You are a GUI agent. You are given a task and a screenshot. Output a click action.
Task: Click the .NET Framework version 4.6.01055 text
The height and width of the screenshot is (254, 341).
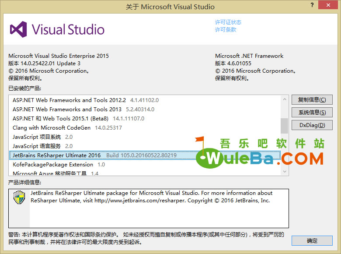click(x=233, y=63)
